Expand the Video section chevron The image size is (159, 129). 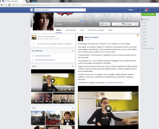click(x=73, y=66)
